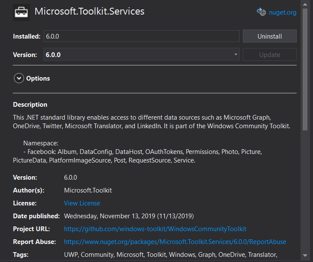Click the Options label text

(38, 78)
